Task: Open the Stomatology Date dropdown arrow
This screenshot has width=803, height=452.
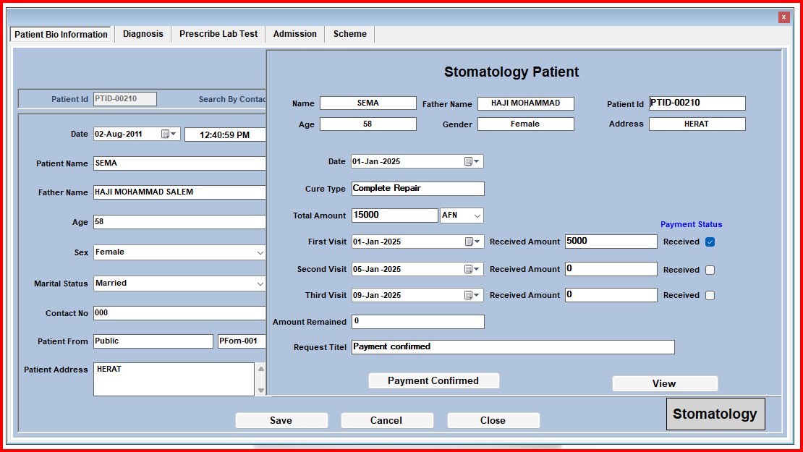Action: (477, 162)
